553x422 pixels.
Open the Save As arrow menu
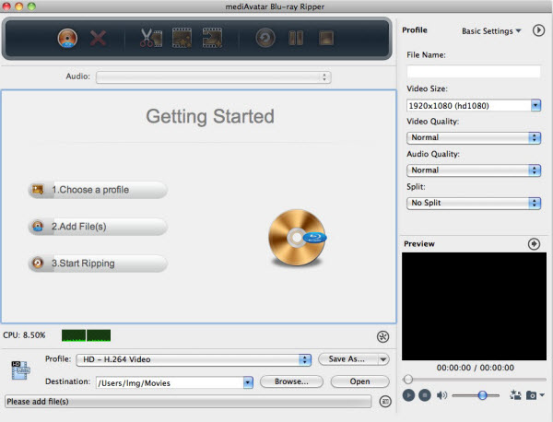[x=383, y=359]
